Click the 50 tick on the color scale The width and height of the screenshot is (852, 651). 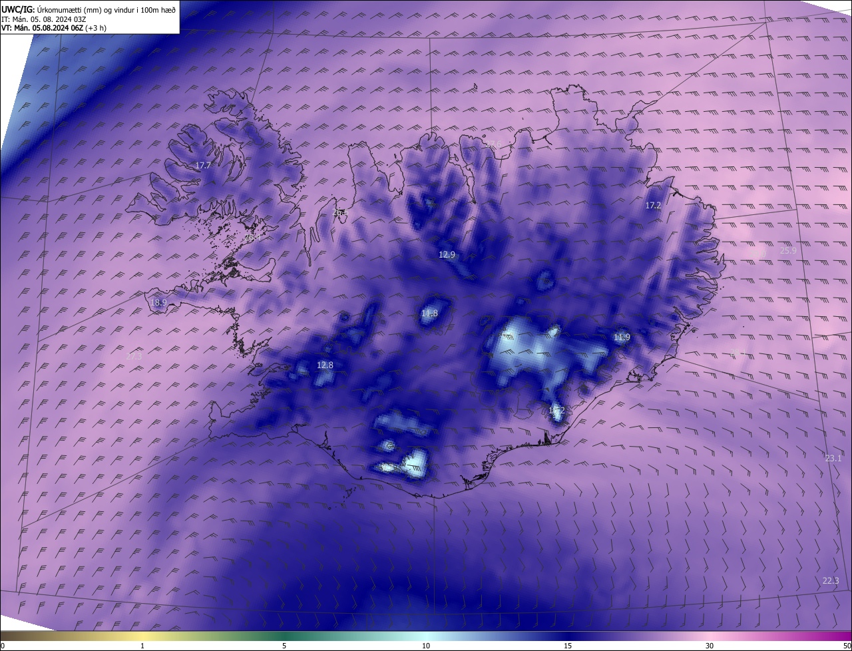click(847, 646)
